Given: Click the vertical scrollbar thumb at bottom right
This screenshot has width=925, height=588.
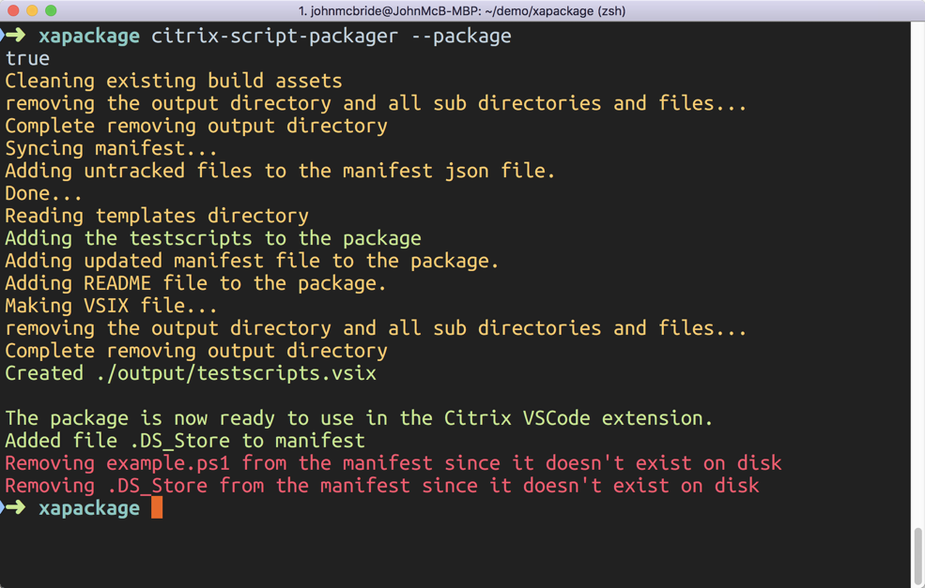Looking at the screenshot, I should click(x=917, y=556).
